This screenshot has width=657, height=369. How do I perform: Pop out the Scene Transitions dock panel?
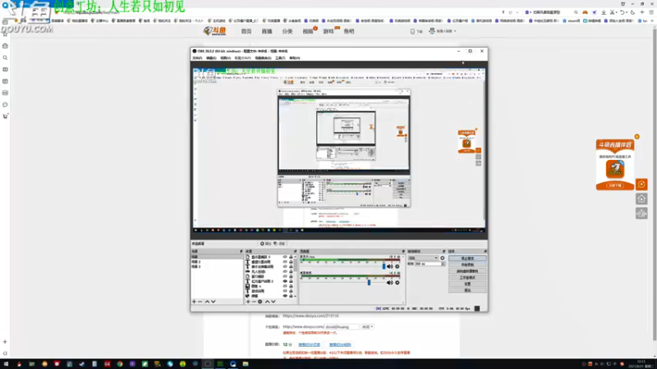pos(444,252)
